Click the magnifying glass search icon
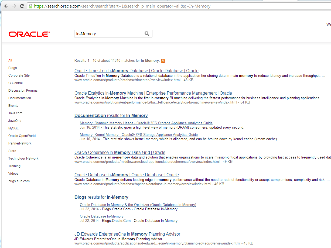 pos(147,34)
